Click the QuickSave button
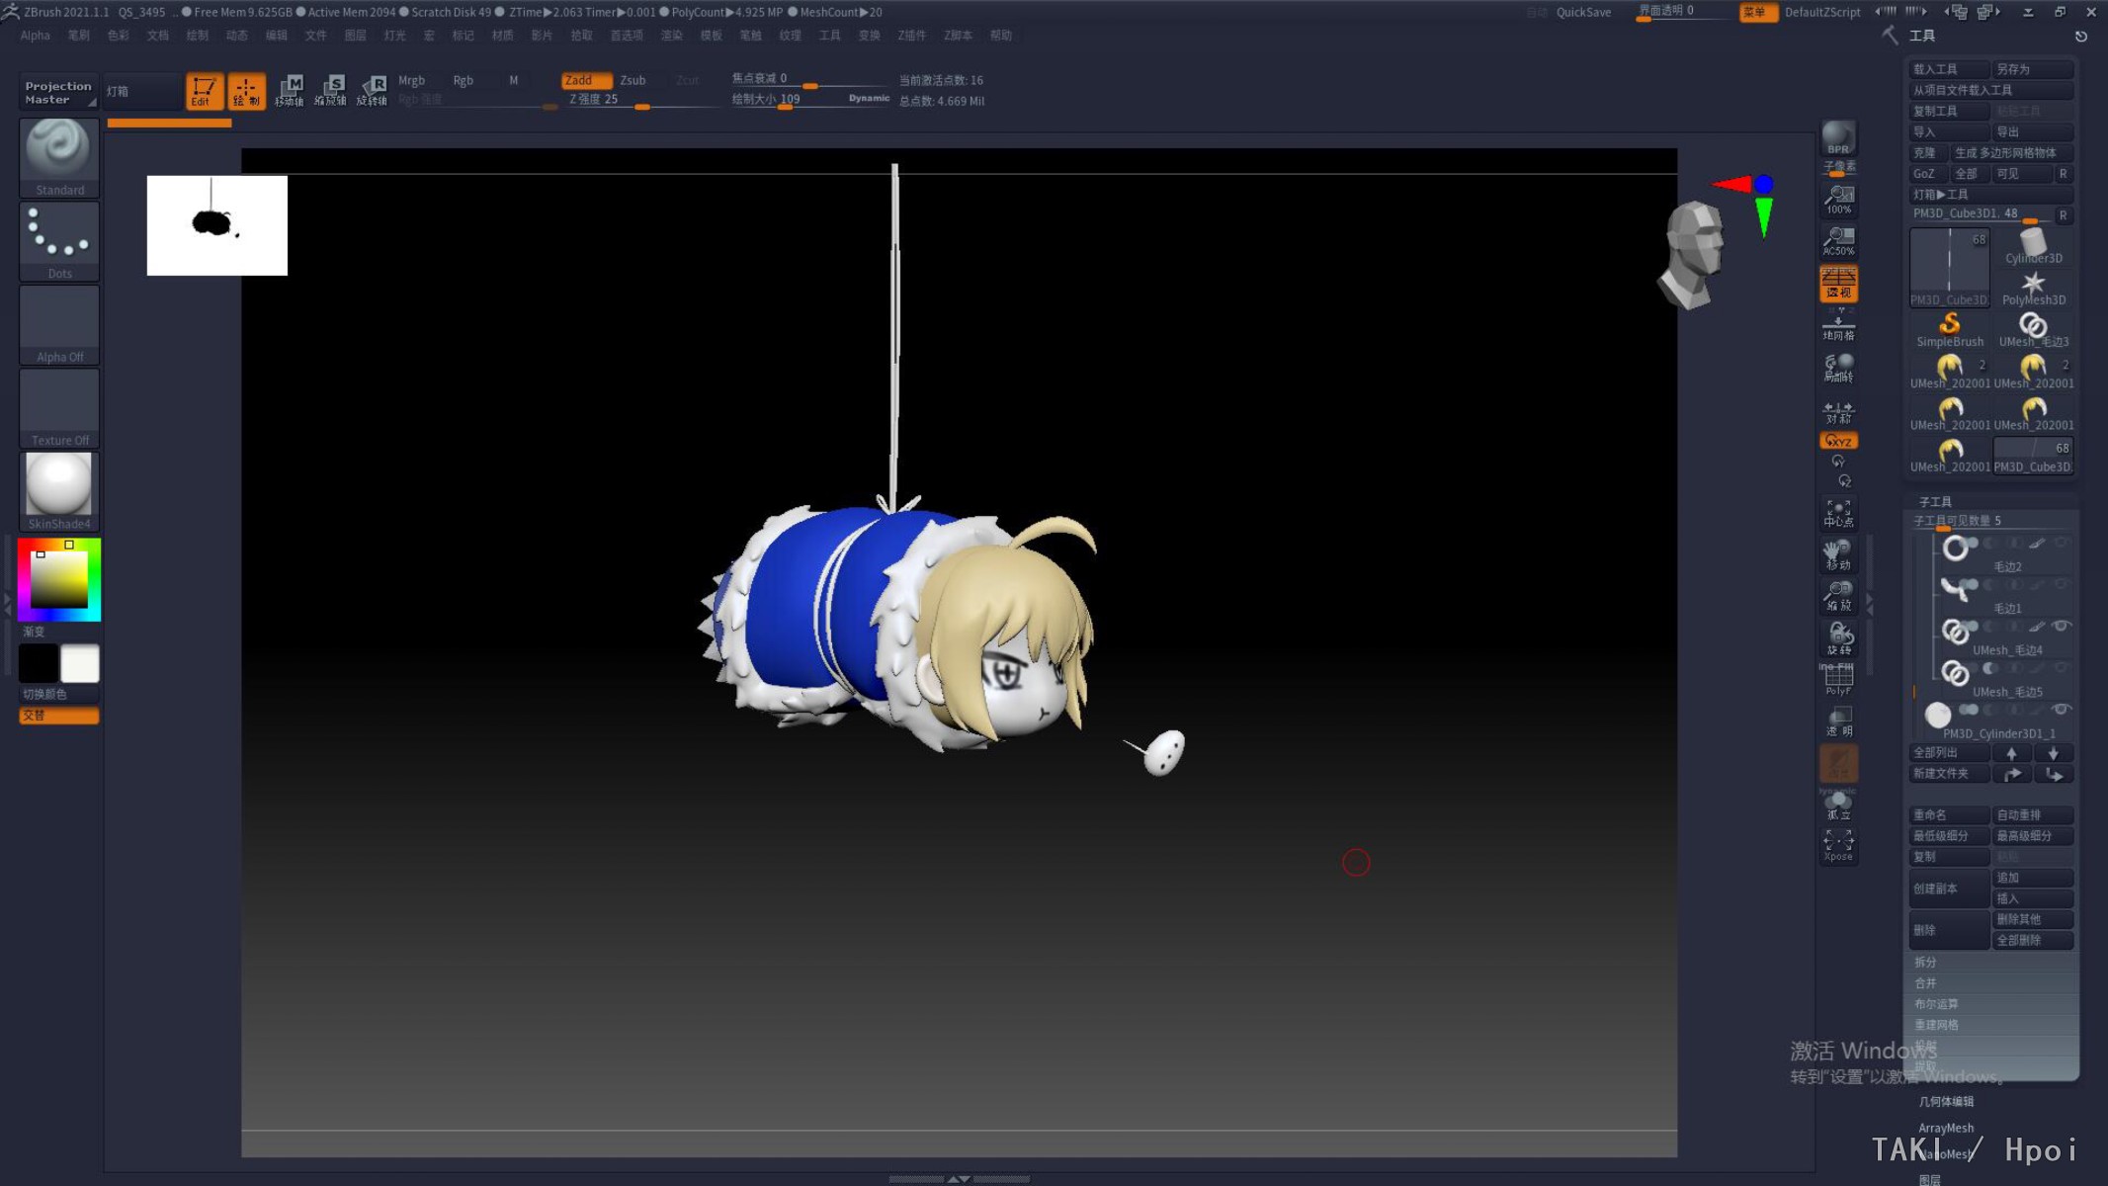 (x=1583, y=12)
